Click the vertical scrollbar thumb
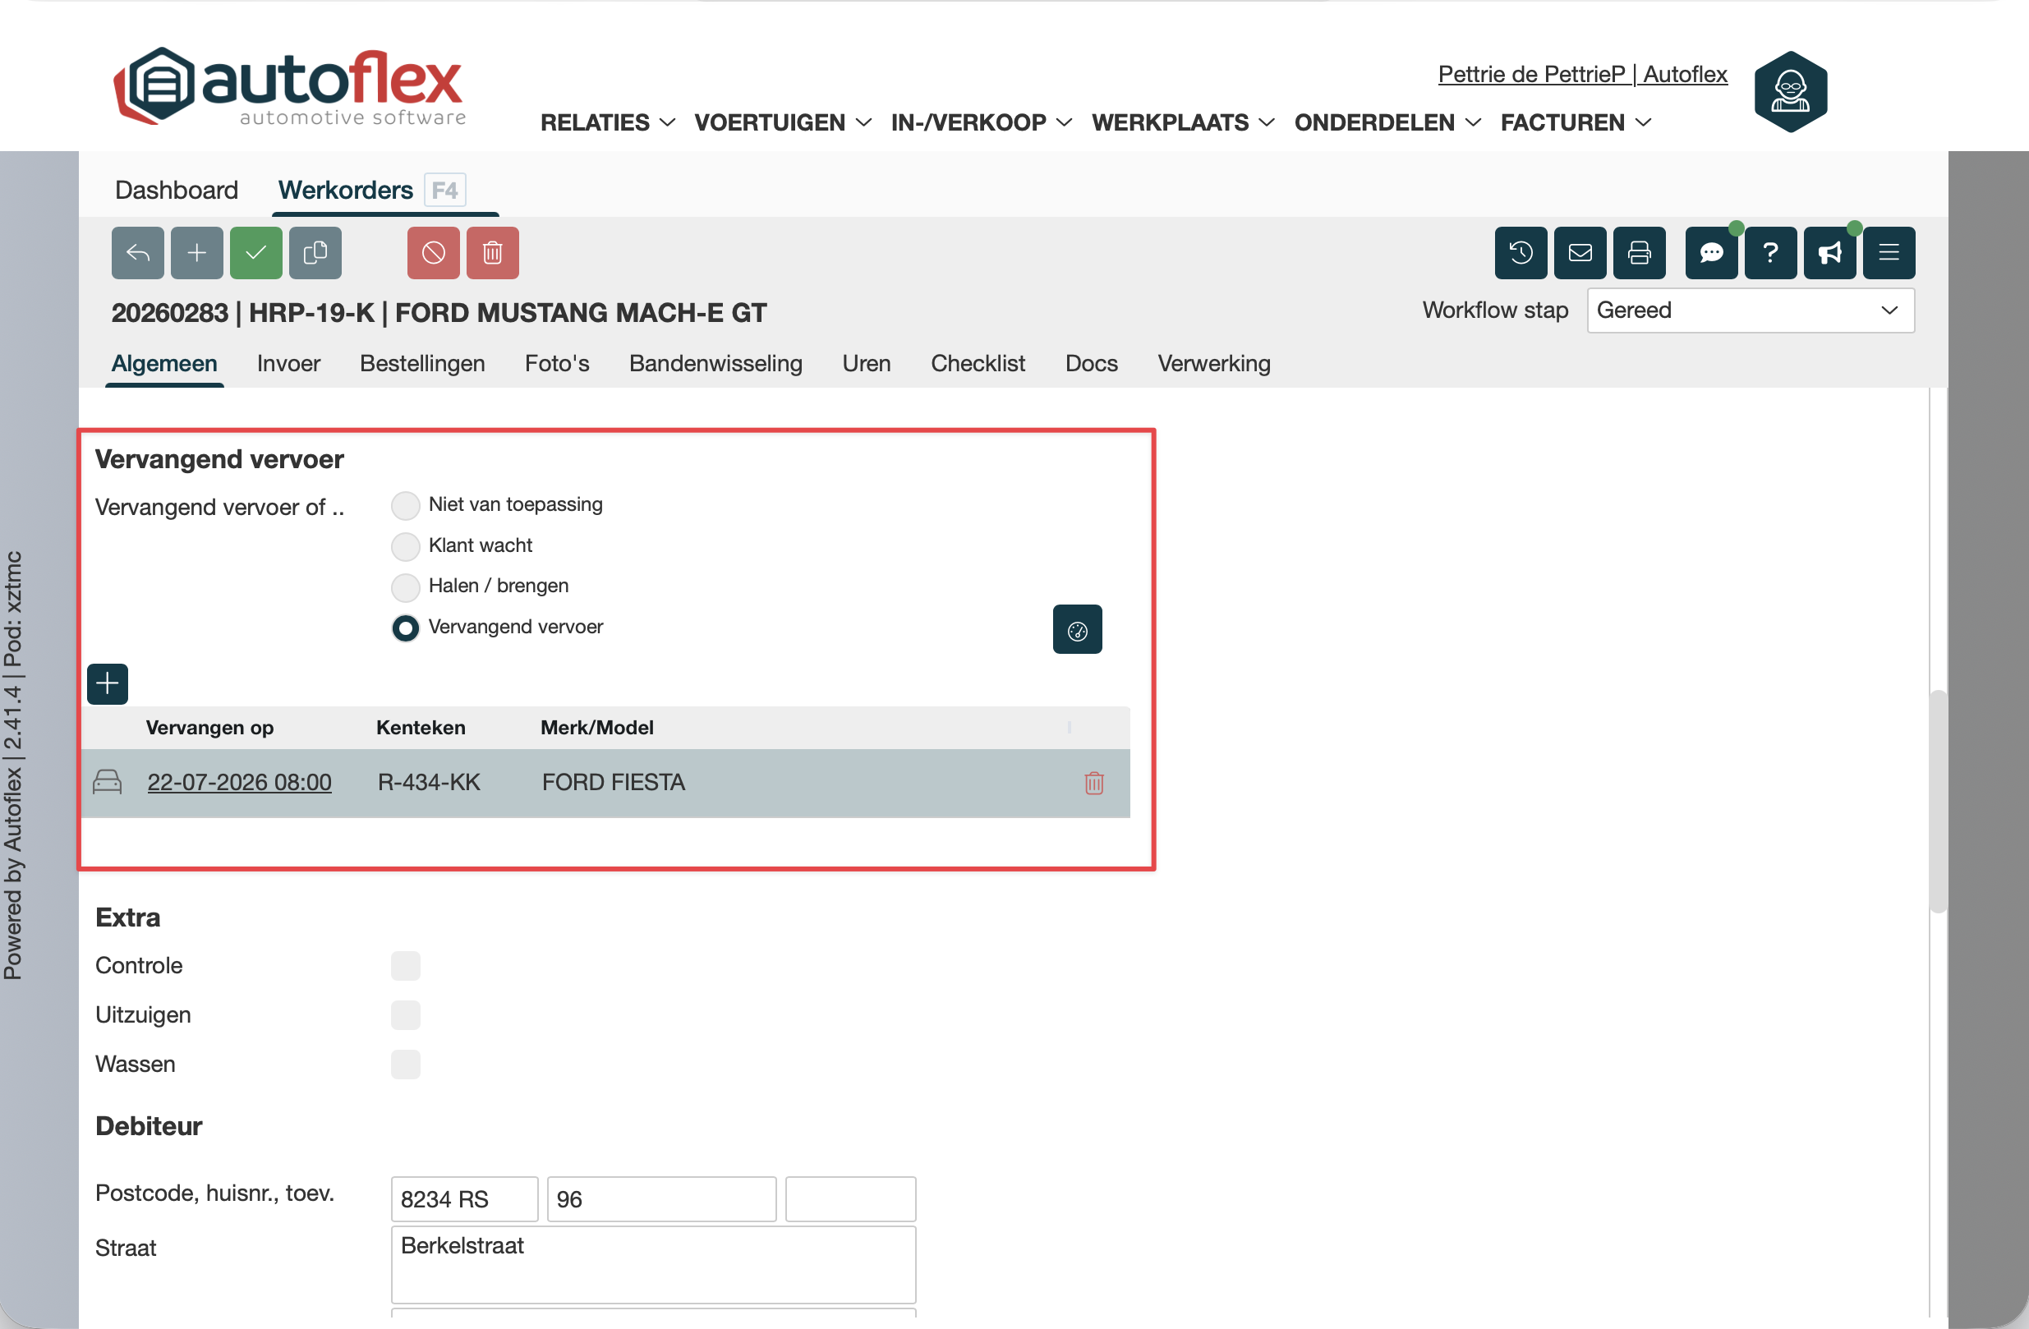The width and height of the screenshot is (2029, 1329). [1938, 802]
